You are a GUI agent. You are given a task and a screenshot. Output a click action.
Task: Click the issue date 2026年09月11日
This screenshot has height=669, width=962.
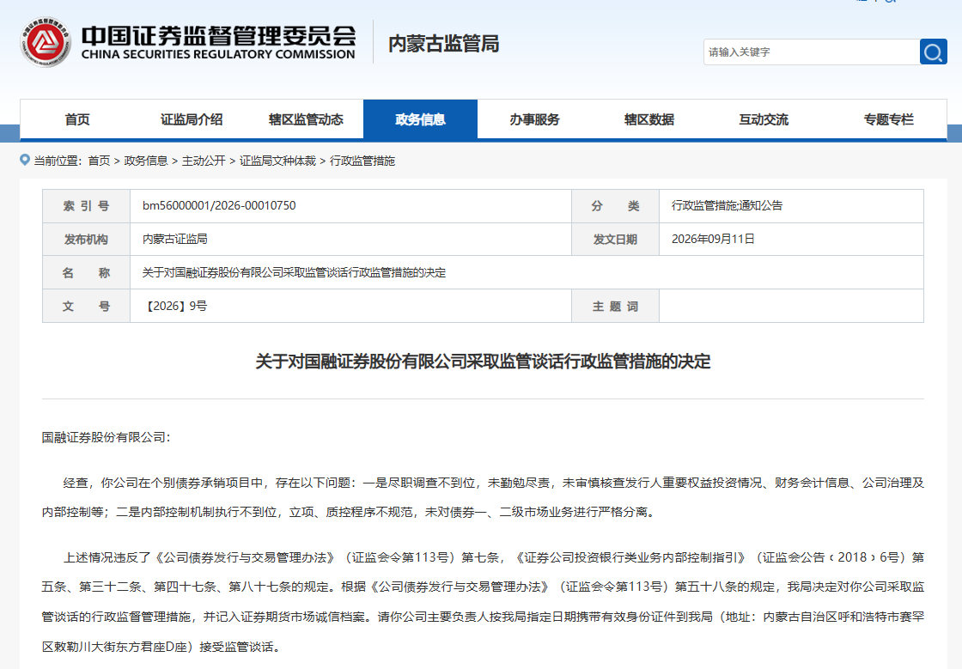713,239
